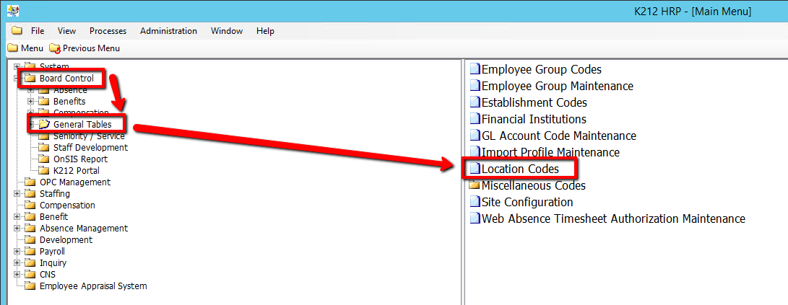Open Web Absence Timesheet Authorization Maintenance
Image resolution: width=788 pixels, height=305 pixels.
pyautogui.click(x=612, y=218)
